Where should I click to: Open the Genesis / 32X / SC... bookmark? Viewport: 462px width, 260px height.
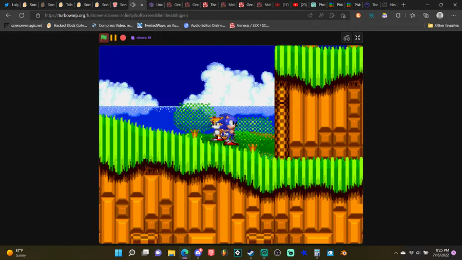249,25
